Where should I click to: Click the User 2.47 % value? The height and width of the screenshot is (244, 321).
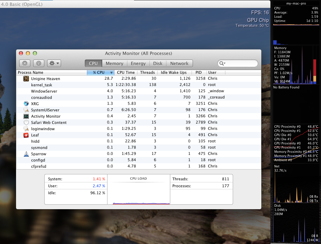(99, 186)
